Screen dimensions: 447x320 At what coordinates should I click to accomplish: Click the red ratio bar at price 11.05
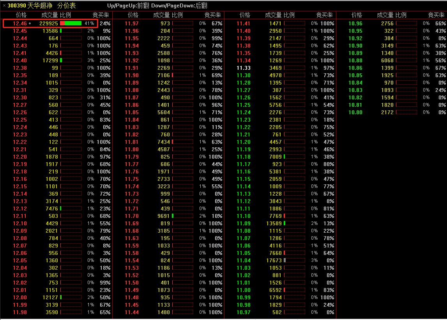pos(285,253)
